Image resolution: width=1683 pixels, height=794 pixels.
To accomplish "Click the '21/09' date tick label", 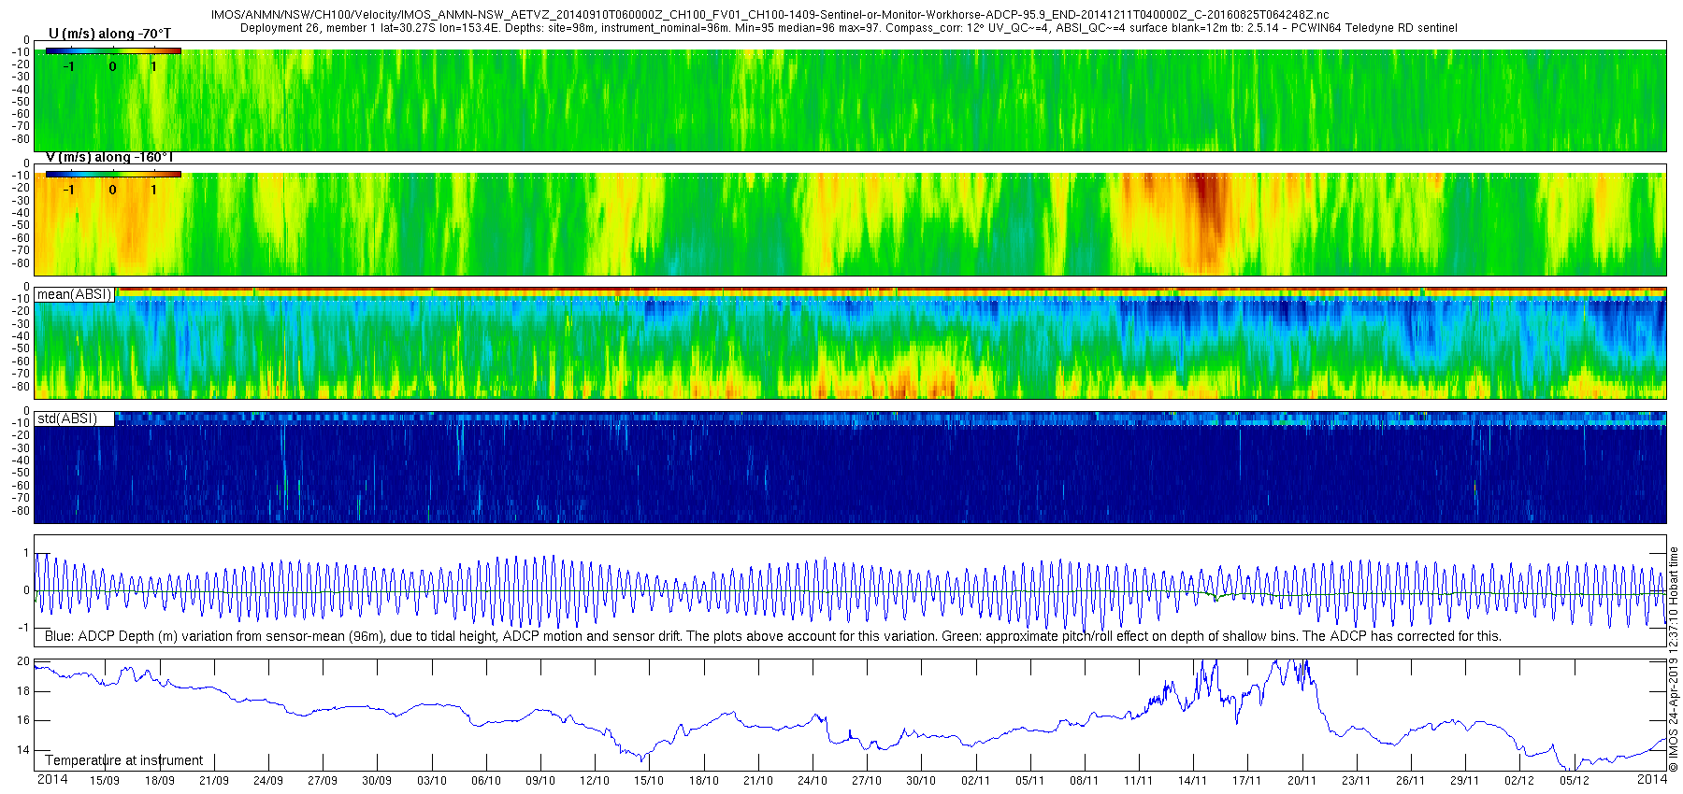I will click(x=213, y=781).
